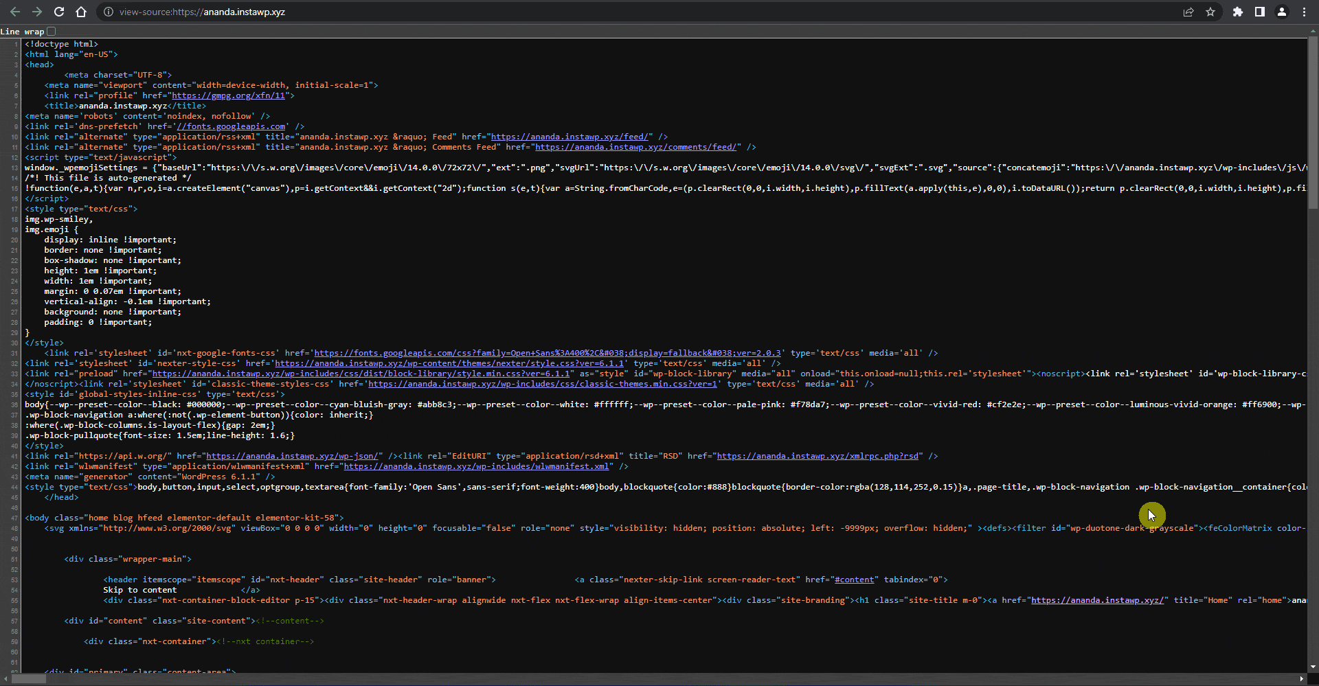Bookmark this tab with the star icon
This screenshot has height=686, width=1319.
(x=1210, y=12)
